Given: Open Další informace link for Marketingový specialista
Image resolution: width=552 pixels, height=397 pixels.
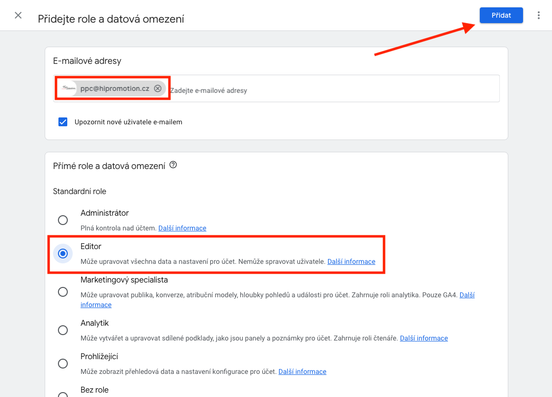Looking at the screenshot, I should [467, 295].
